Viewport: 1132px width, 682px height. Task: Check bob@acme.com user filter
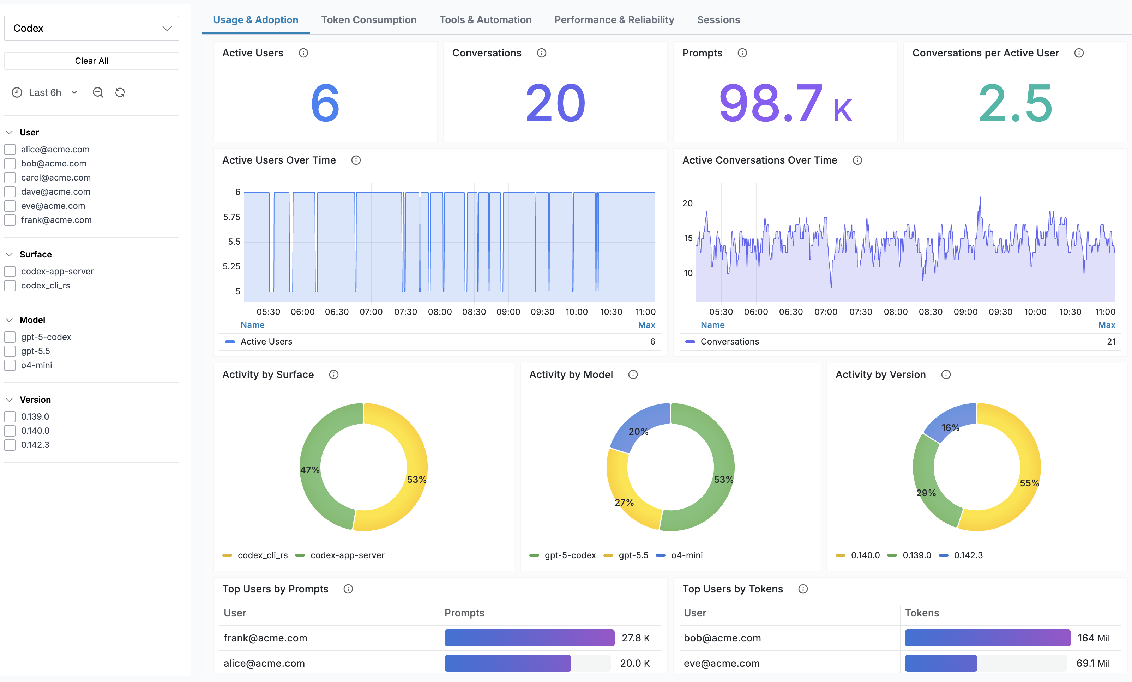(x=10, y=164)
